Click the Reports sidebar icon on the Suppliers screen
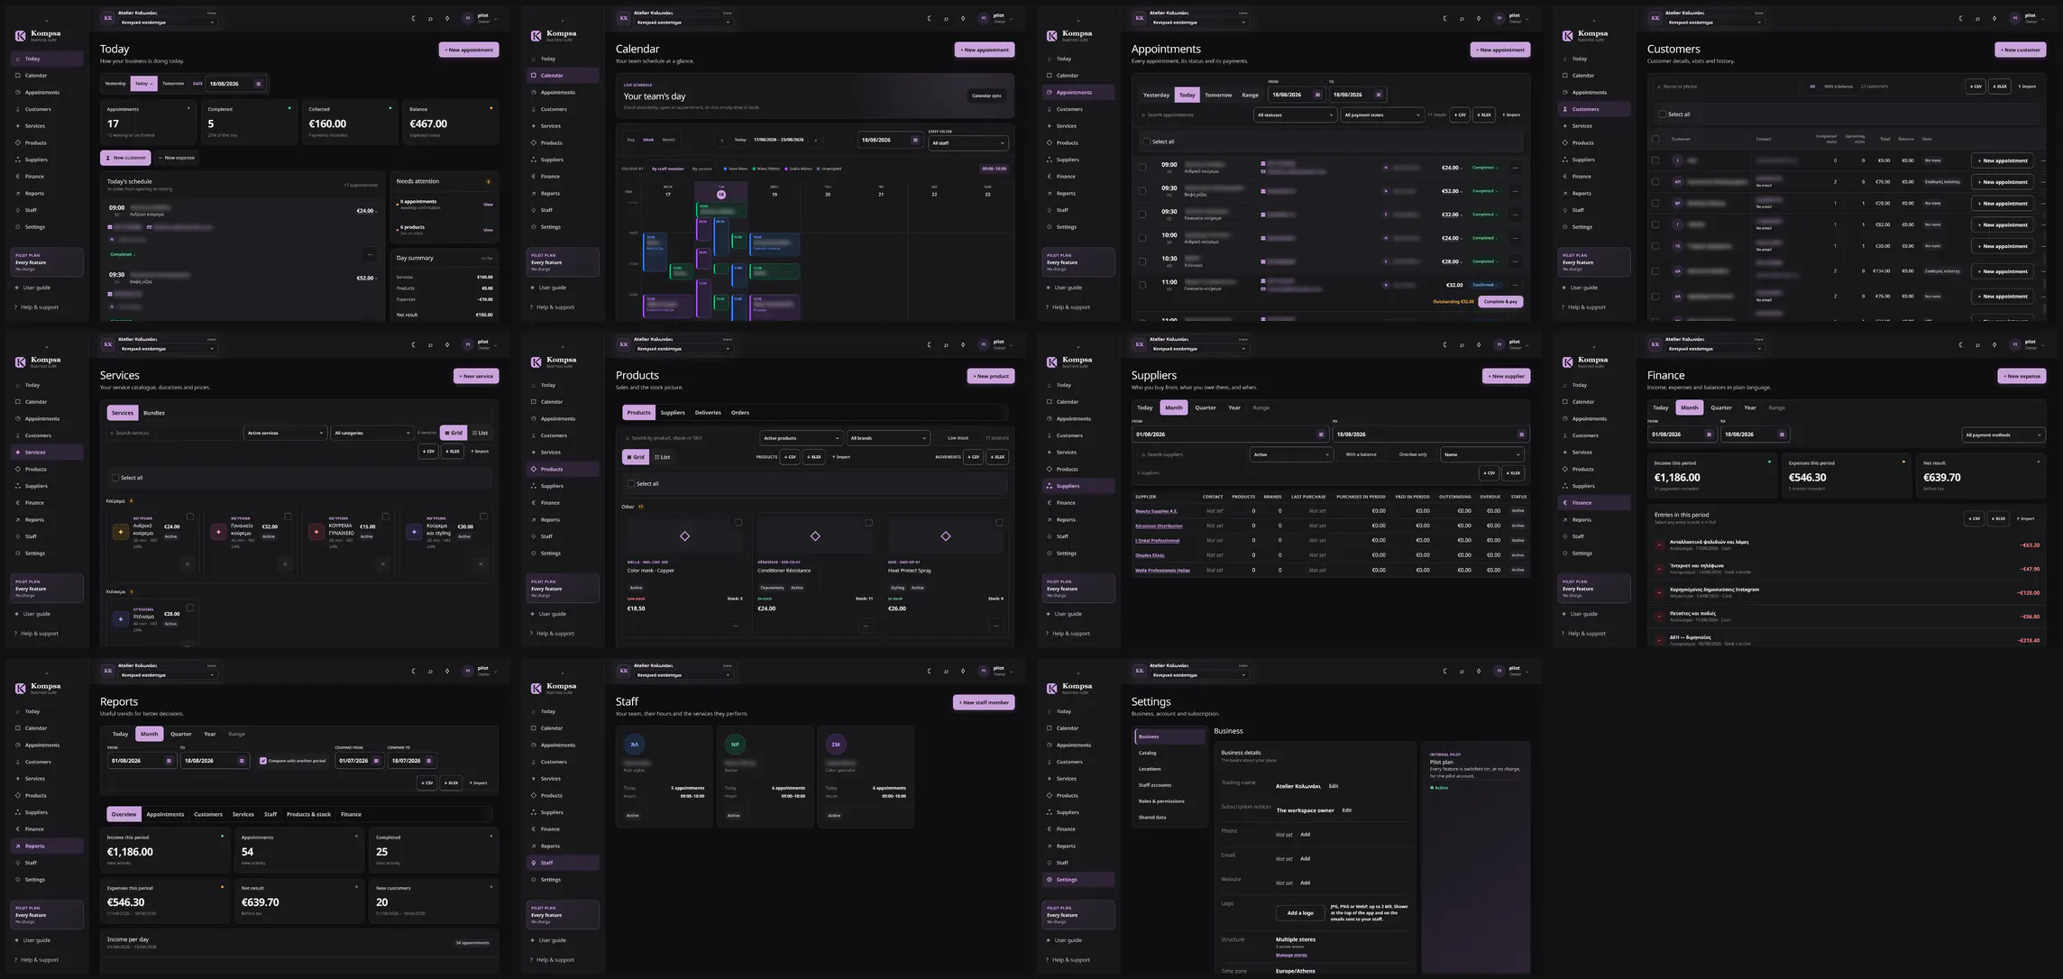This screenshot has width=2063, height=979. click(1050, 519)
